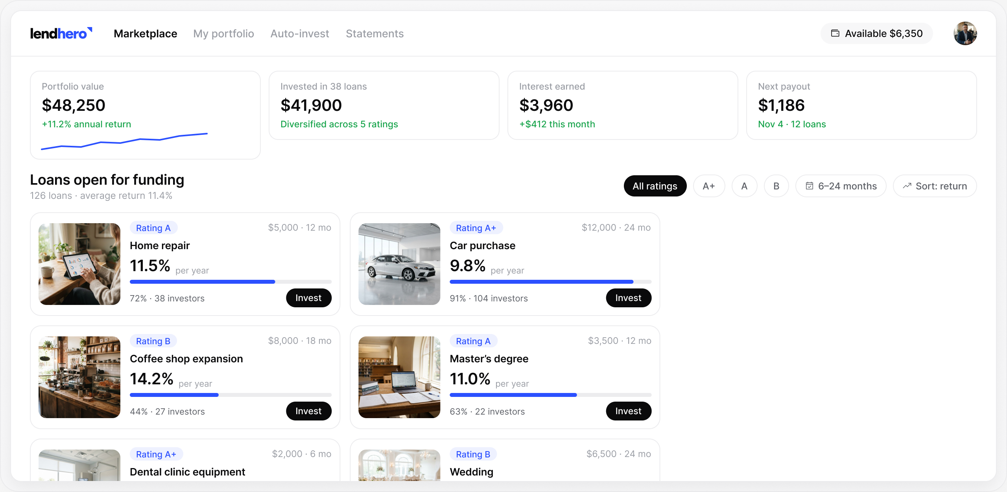Click the Rating A badge on Master's degree
This screenshot has height=492, width=1007.
tap(473, 341)
